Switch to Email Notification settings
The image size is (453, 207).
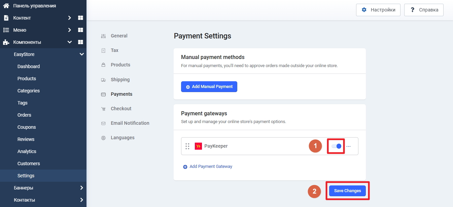(130, 123)
